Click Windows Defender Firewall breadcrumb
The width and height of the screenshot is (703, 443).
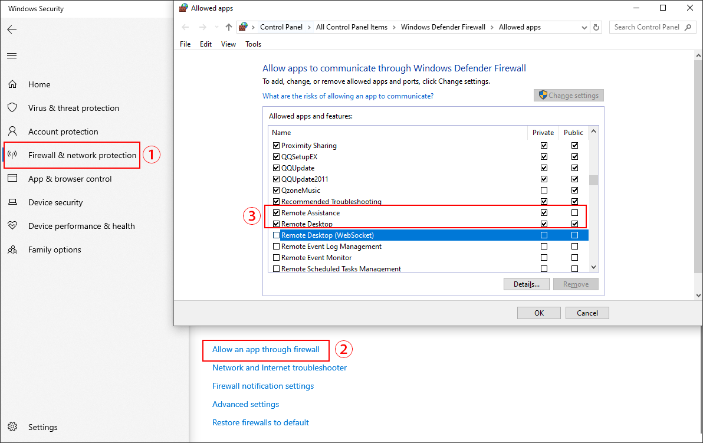pos(443,27)
